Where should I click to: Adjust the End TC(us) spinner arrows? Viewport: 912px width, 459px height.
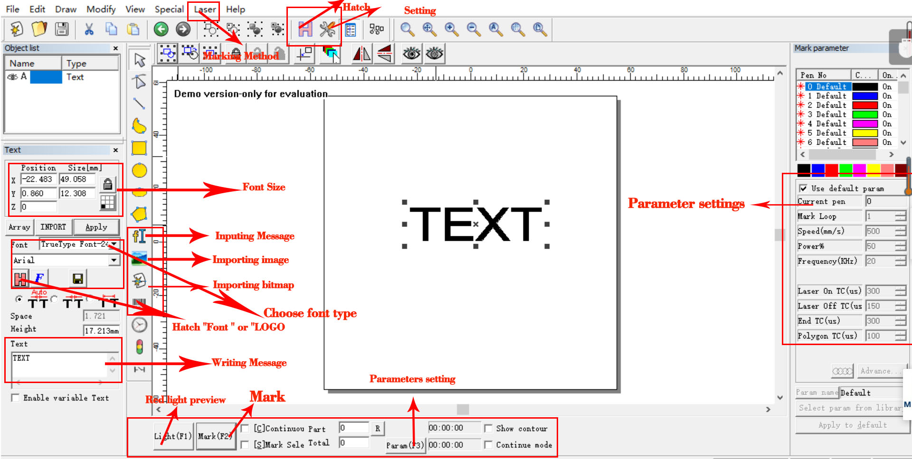900,321
